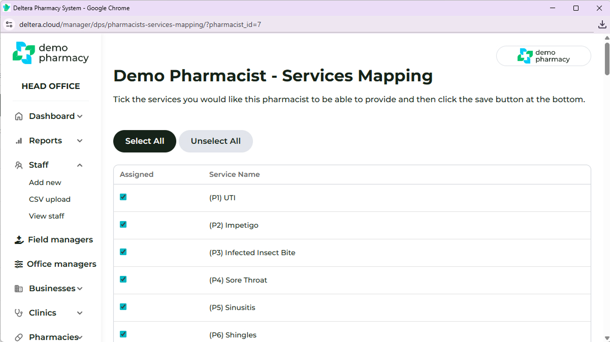Click the Reports bar chart icon
Screen dimensions: 610x342
pyautogui.click(x=19, y=141)
